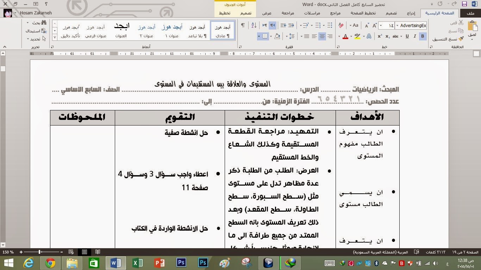The image size is (481, 270).
Task: Activate the Format Painter (نسخ التنسيق)
Action: pos(448,39)
